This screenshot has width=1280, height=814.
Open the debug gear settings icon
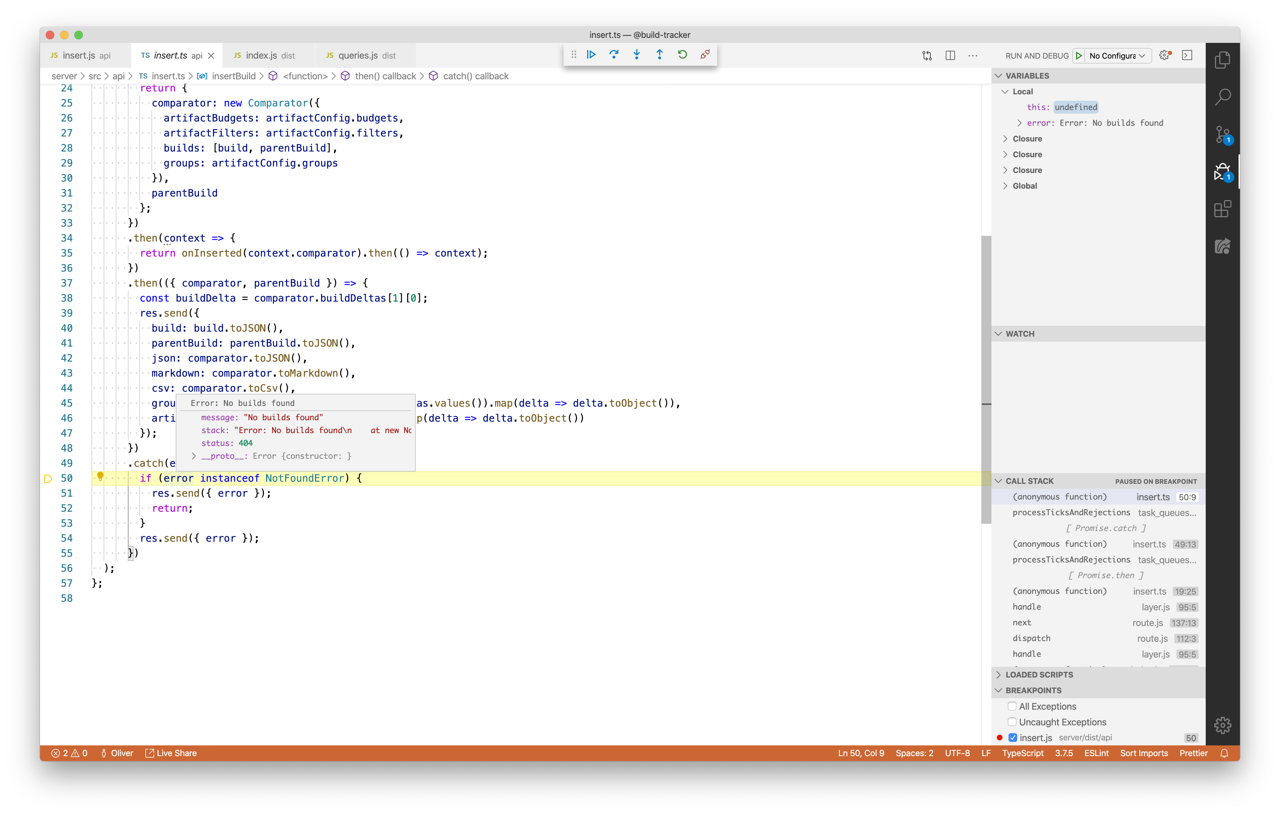click(1164, 55)
